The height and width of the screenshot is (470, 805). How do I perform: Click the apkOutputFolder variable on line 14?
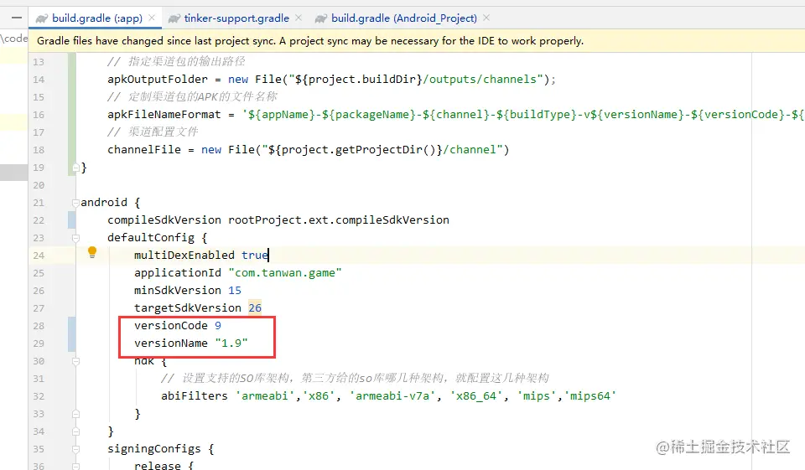(158, 79)
